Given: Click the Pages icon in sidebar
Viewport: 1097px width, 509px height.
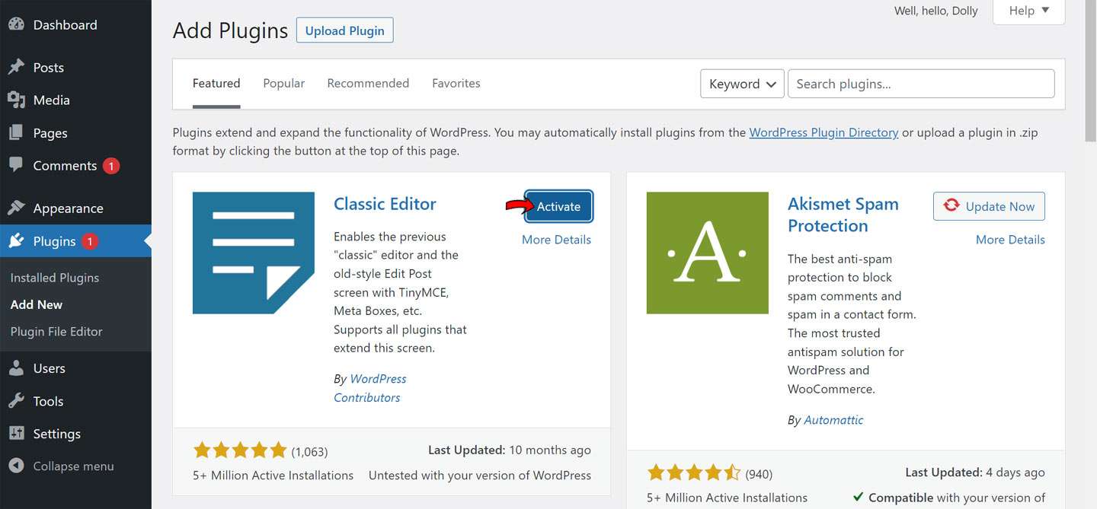Looking at the screenshot, I should tap(17, 132).
